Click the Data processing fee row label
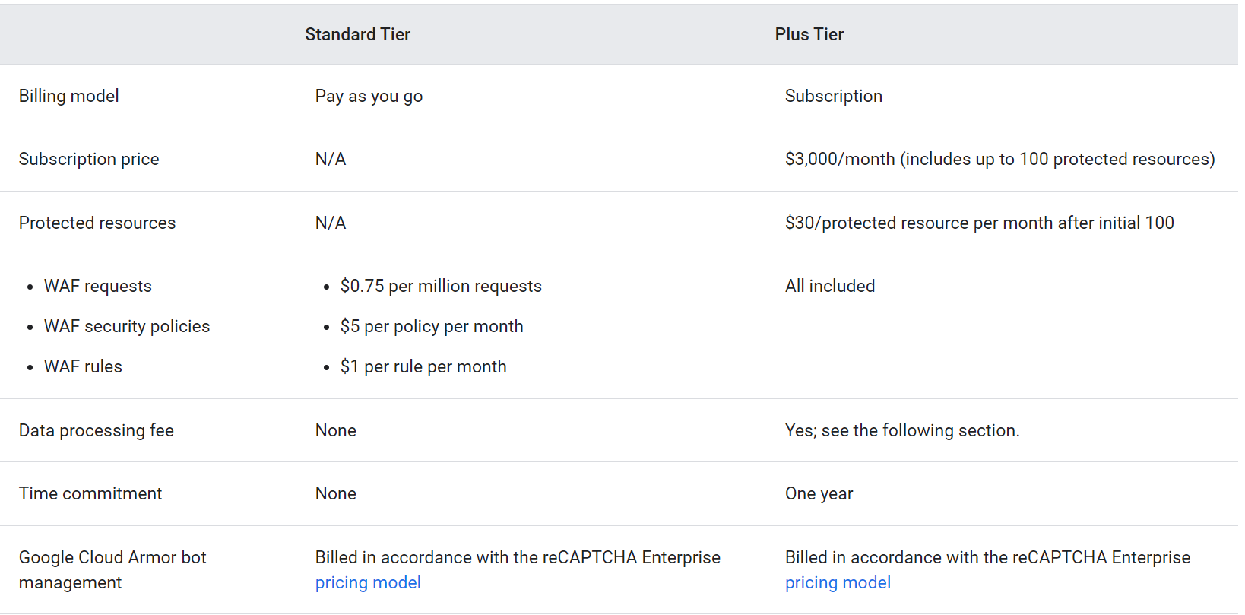1245x615 pixels. coord(97,431)
